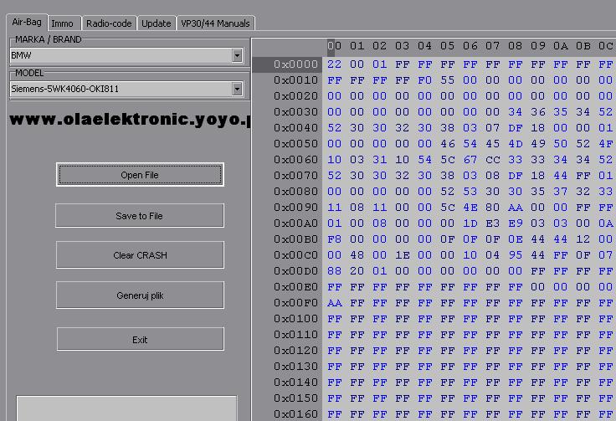Image resolution: width=616 pixels, height=421 pixels.
Task: Select the 0x0030 row address
Action: [x=295, y=112]
